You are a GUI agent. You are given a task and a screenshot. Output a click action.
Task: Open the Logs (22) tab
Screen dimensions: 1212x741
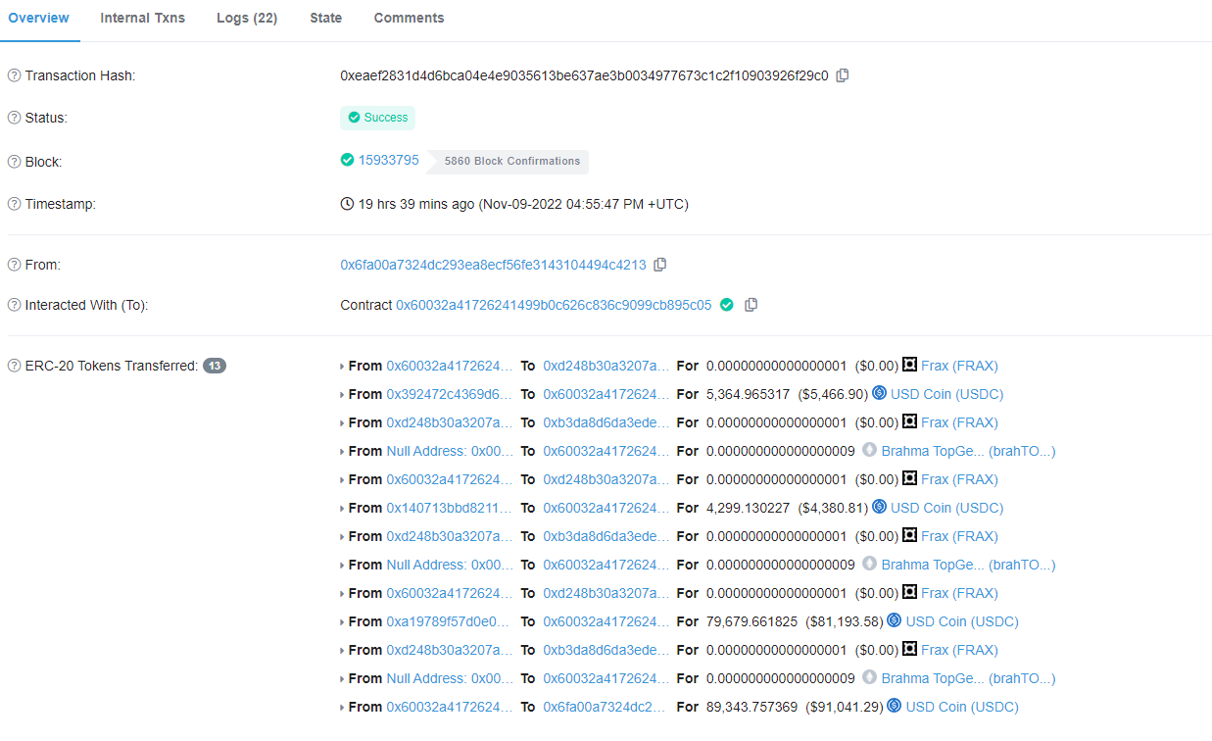pos(246,18)
